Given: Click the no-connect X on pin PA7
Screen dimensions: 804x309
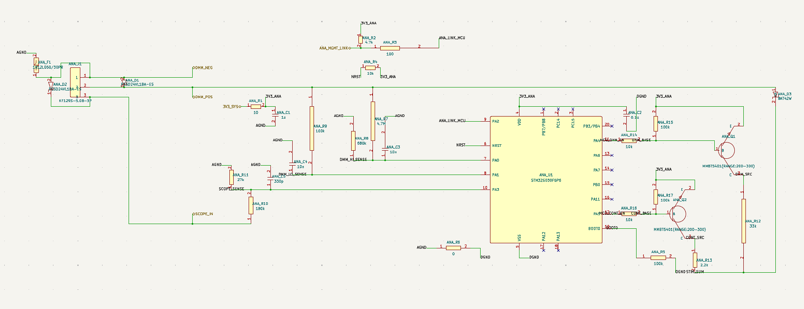Looking at the screenshot, I should 612,170.
